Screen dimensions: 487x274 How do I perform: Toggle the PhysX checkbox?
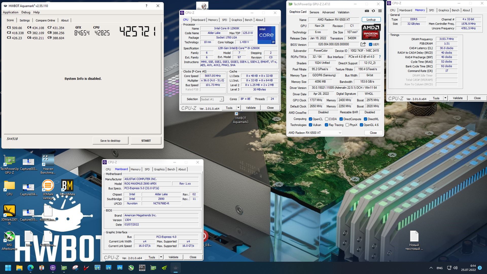point(347,125)
